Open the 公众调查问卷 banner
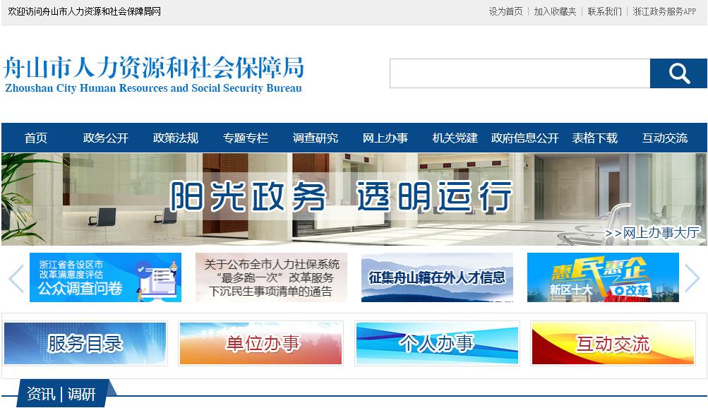 (x=105, y=277)
